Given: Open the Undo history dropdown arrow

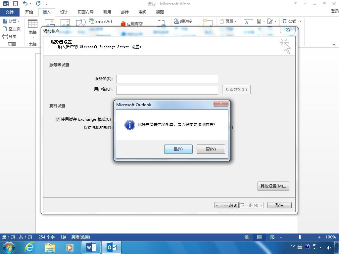Looking at the screenshot, I should (x=30, y=3).
